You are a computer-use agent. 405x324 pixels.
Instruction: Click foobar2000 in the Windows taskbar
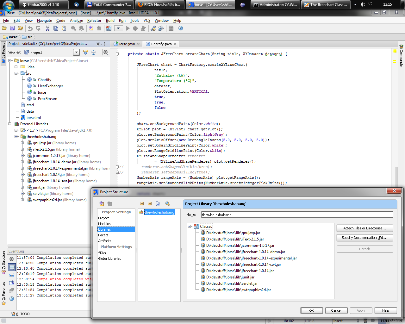coord(43,4)
